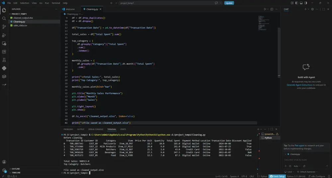The image size is (332, 178).
Task: Open the Manage gear in activity bar
Action: pos(4,170)
